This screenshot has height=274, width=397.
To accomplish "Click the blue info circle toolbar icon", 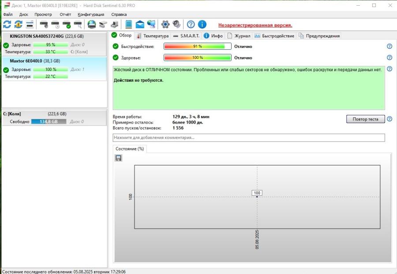I will [202, 24].
